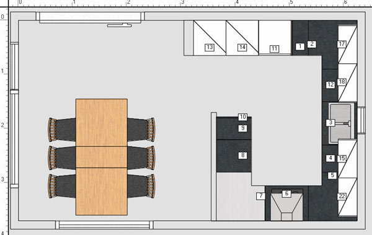Click item label 7

[x=261, y=196]
